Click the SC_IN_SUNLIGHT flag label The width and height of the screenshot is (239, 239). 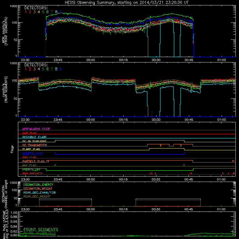(x=34, y=141)
